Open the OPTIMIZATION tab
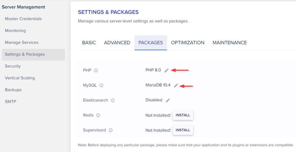 pyautogui.click(x=188, y=43)
